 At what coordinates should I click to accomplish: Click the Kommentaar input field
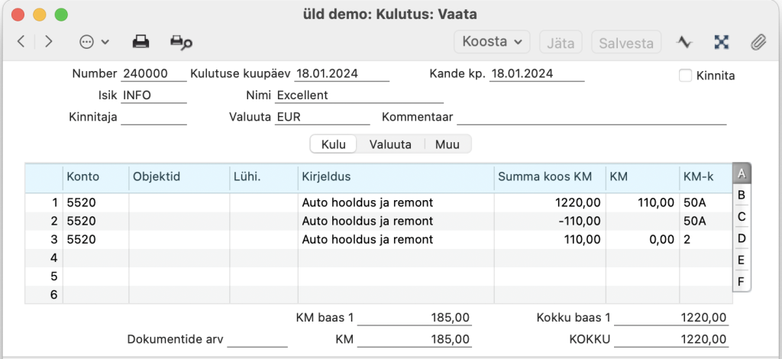[592, 117]
